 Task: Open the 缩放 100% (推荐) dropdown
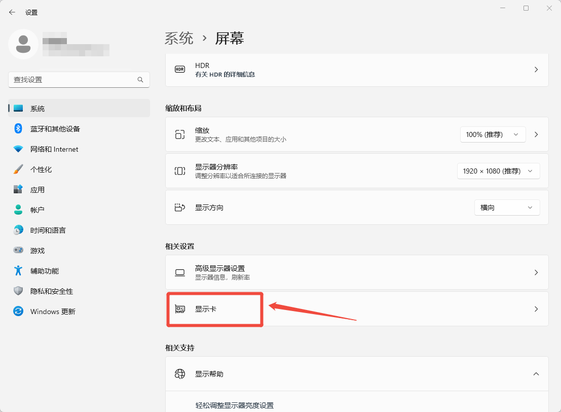(493, 134)
